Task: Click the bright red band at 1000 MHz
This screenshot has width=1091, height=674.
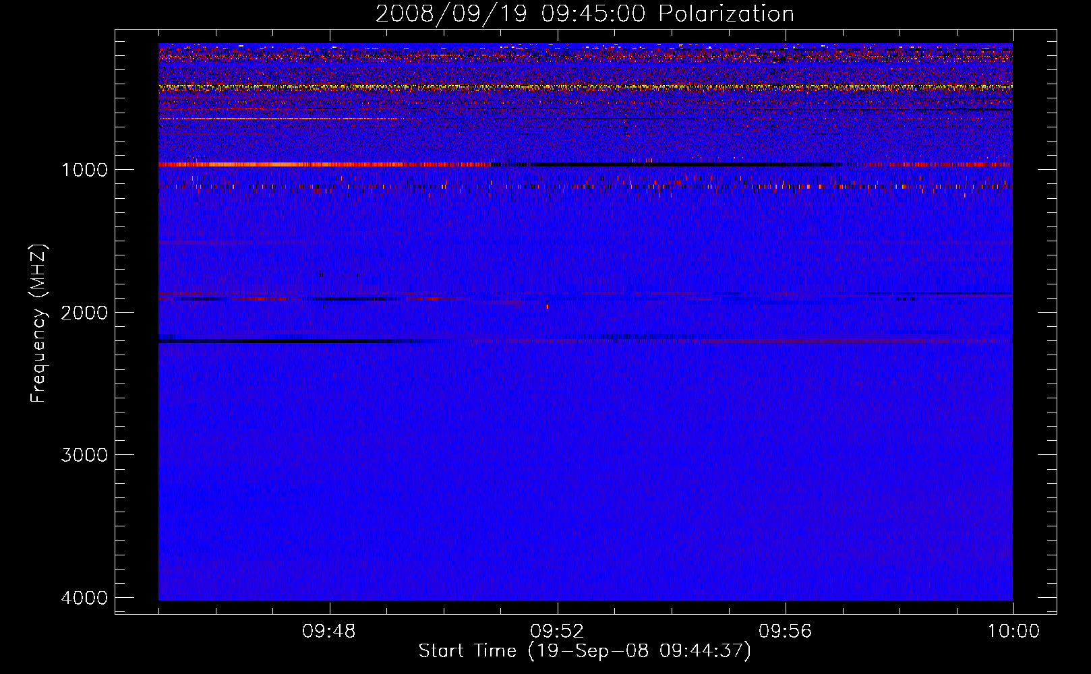Action: pos(324,164)
